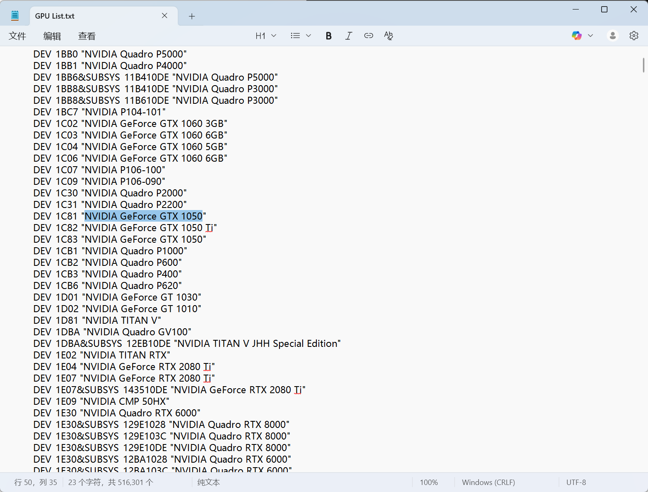Open the Copilot AI icon
The width and height of the screenshot is (648, 492).
576,36
